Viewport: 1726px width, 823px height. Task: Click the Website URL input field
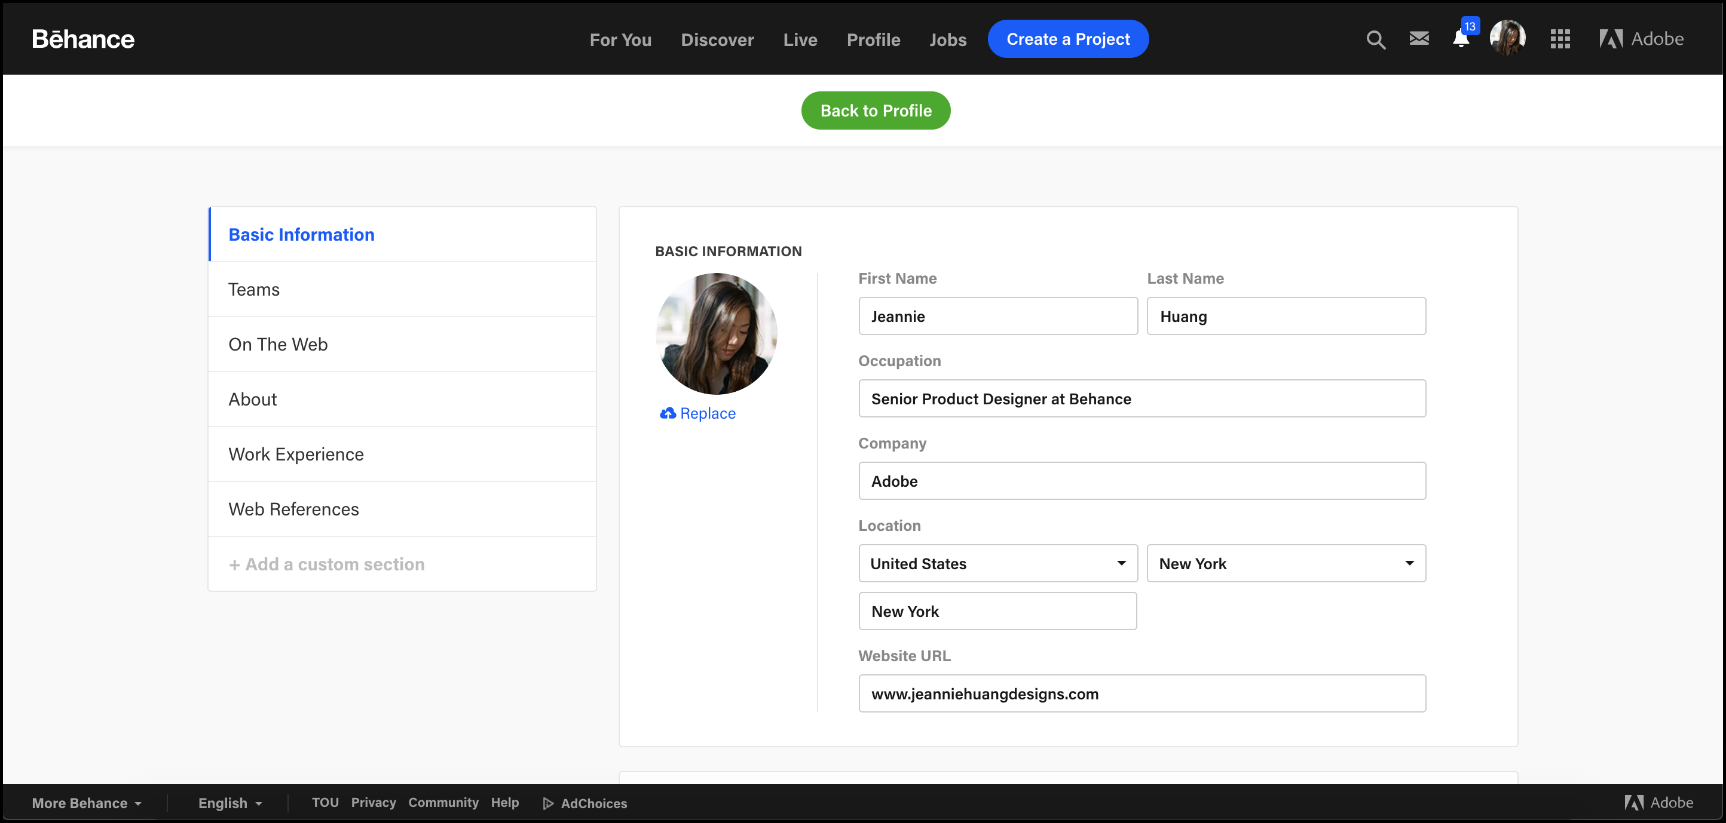pyautogui.click(x=1142, y=693)
